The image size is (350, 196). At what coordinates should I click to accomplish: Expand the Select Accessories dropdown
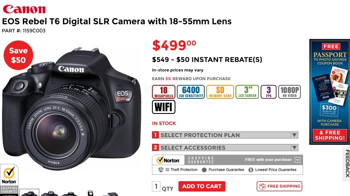click(x=225, y=147)
